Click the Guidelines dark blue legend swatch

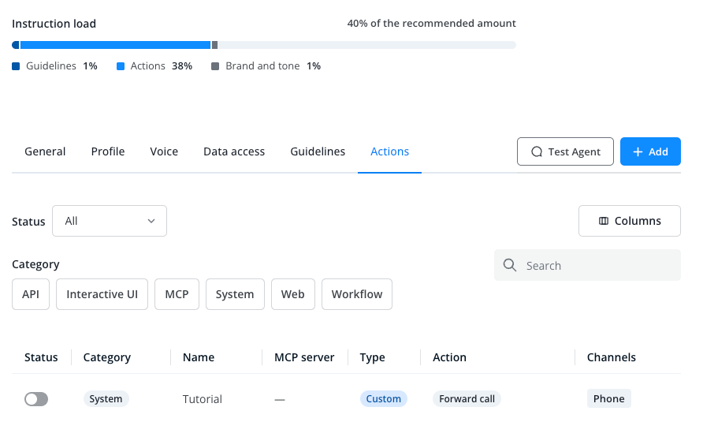click(16, 66)
